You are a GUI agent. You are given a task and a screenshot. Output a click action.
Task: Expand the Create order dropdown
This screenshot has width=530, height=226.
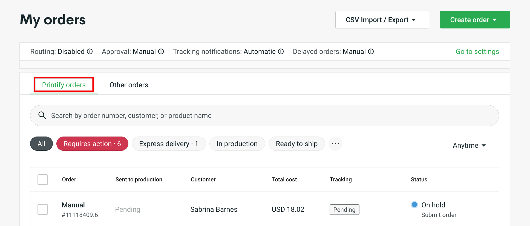[x=475, y=20]
